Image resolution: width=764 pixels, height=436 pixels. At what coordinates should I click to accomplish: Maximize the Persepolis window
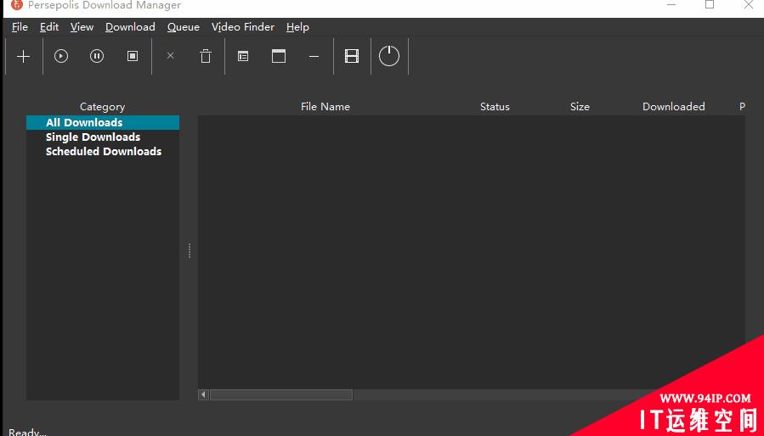point(710,4)
